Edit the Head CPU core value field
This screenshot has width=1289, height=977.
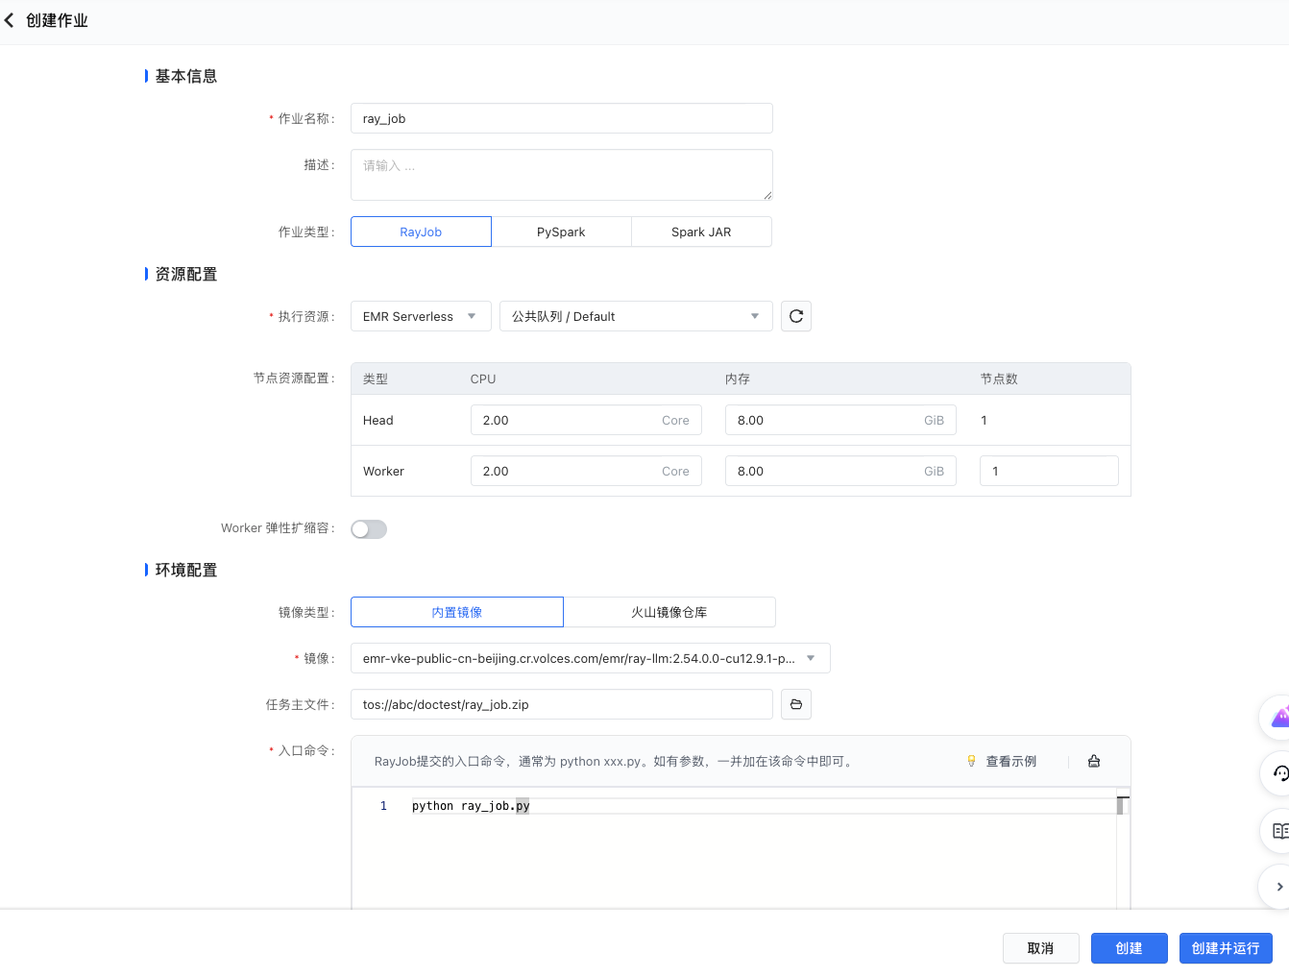tap(586, 420)
